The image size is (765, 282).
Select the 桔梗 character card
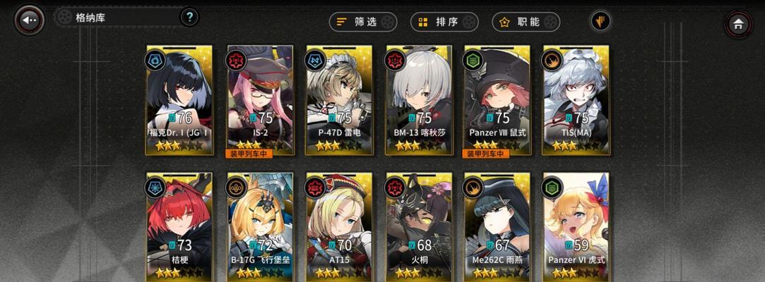[x=179, y=227]
